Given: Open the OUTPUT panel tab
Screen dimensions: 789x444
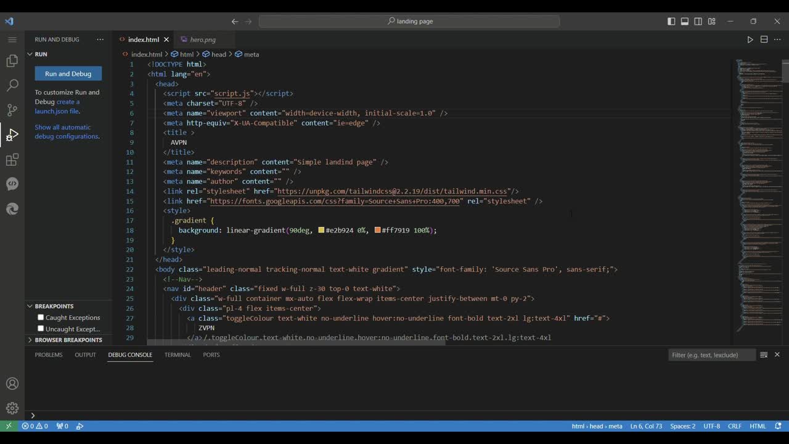Looking at the screenshot, I should tap(85, 355).
